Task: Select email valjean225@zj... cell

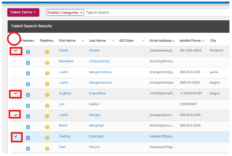Action: 162,136
